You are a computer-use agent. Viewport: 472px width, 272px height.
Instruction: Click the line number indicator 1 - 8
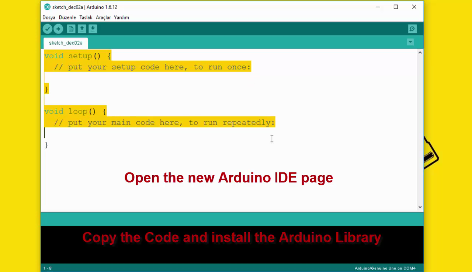coord(48,268)
